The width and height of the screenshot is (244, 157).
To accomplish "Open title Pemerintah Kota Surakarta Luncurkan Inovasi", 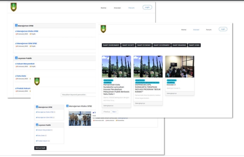I will click(x=116, y=90).
